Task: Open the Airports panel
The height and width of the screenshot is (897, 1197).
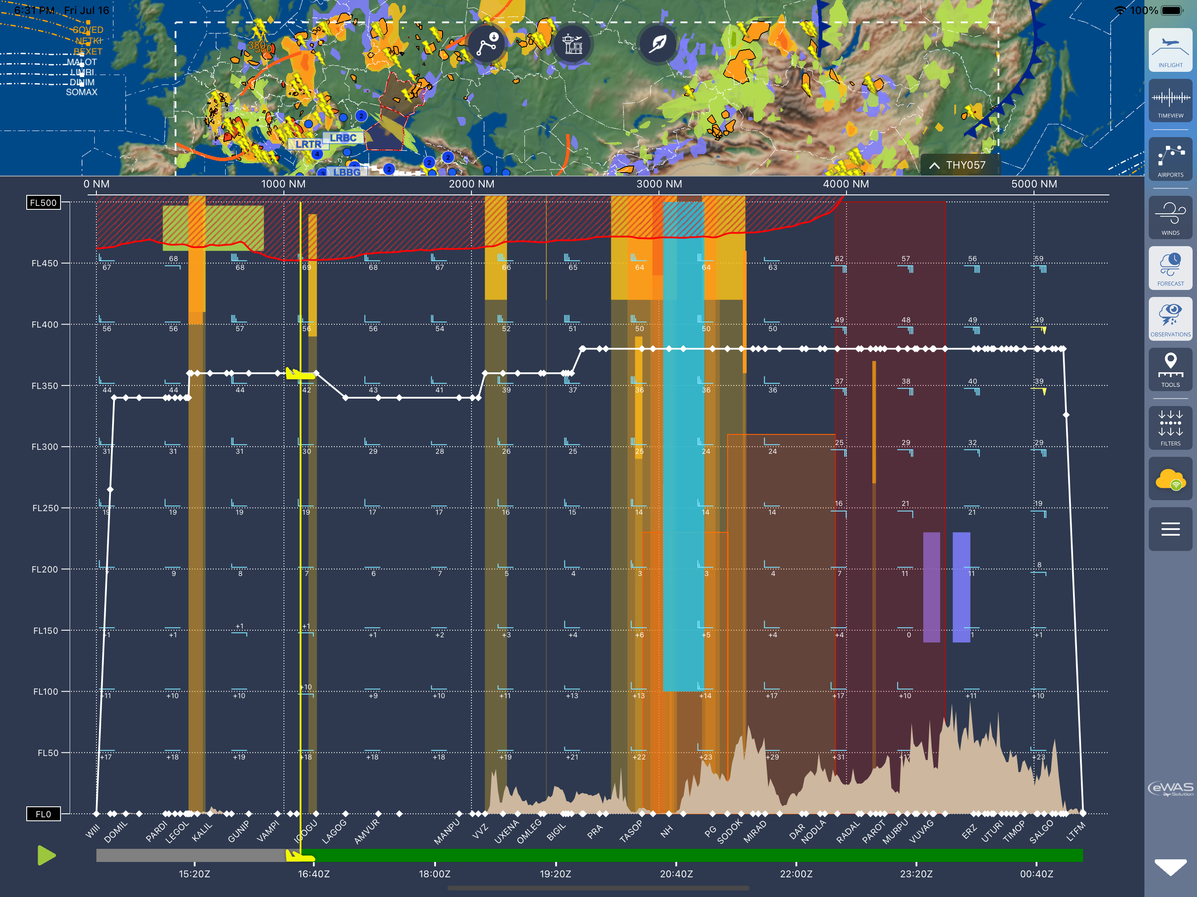Action: [x=1170, y=159]
